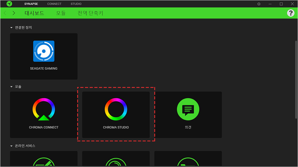This screenshot has height=167, width=298.
Task: Select the 대시보드 tab
Action: (x=35, y=13)
